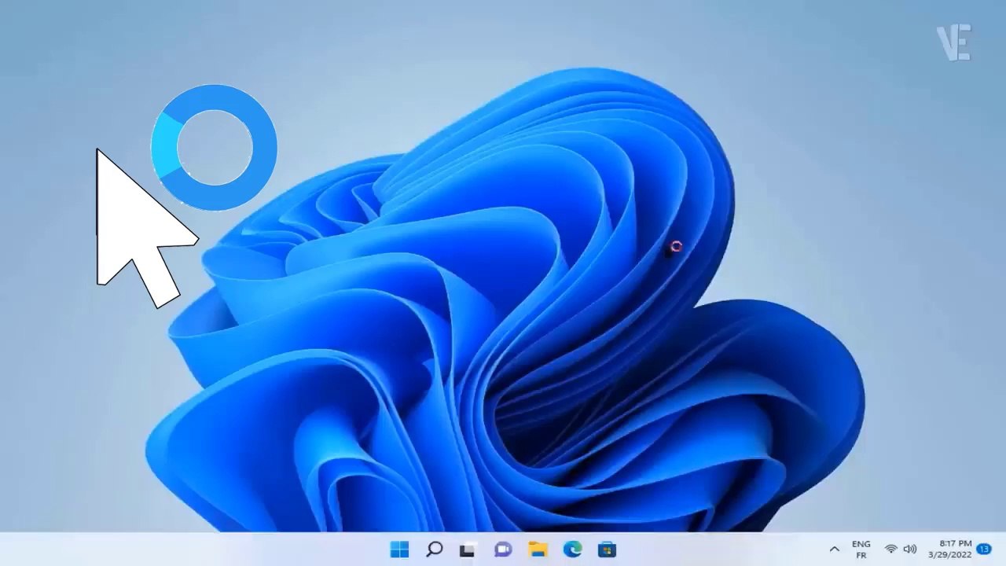The width and height of the screenshot is (1006, 566).
Task: Open File Explorer folder icon
Action: tap(538, 549)
